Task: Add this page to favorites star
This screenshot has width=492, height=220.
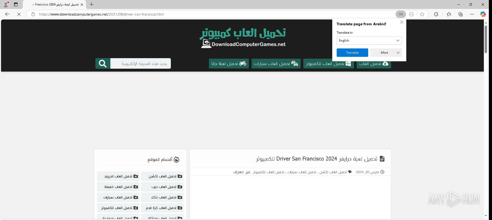Action: point(422,14)
